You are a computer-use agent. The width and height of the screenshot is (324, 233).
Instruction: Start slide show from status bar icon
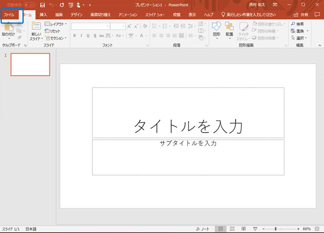(254, 229)
